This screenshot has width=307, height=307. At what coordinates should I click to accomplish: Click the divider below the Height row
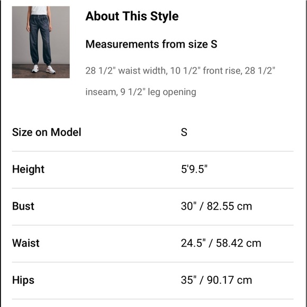coord(153,188)
